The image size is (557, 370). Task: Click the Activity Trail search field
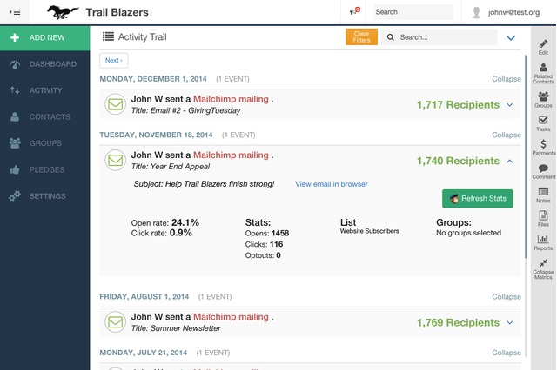pyautogui.click(x=444, y=37)
